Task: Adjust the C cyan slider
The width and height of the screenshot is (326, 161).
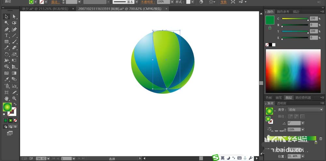Action: pyautogui.click(x=295, y=19)
